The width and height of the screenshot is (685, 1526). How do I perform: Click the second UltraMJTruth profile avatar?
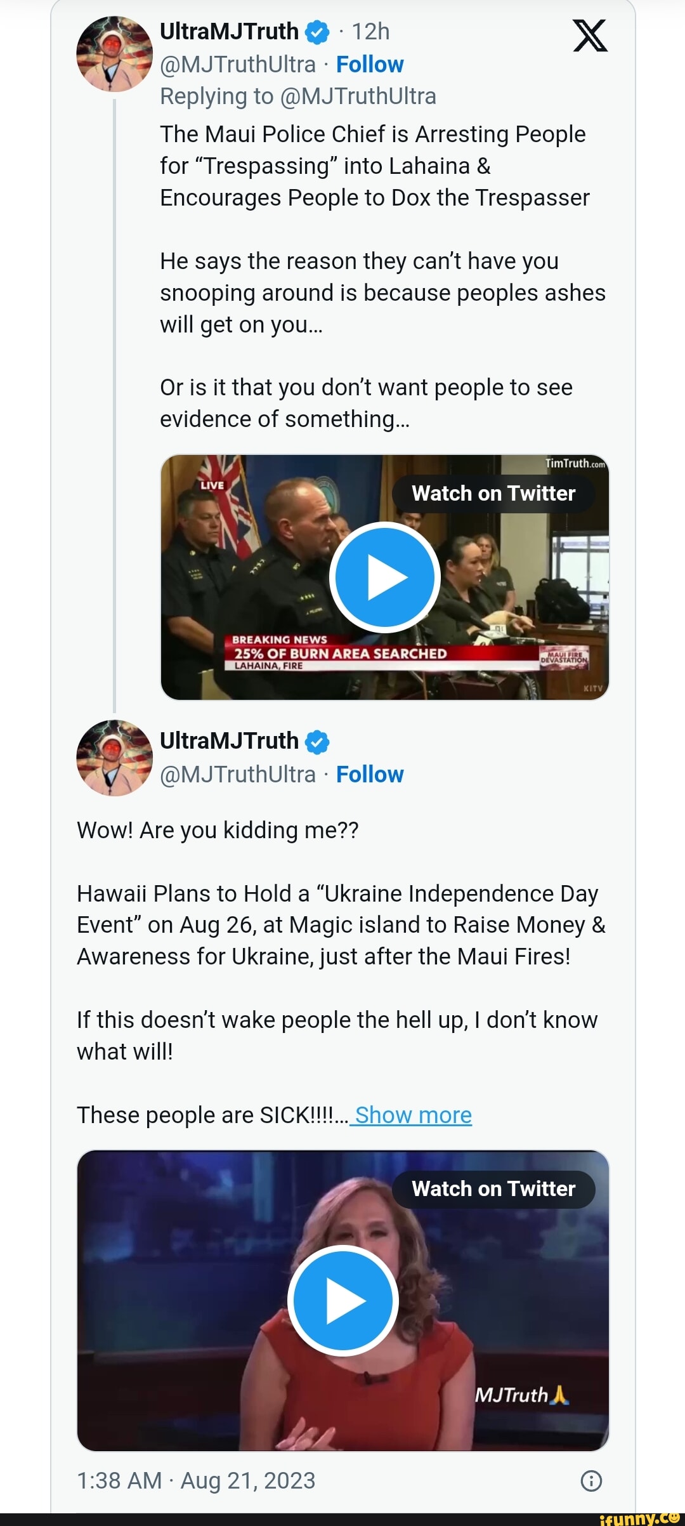pyautogui.click(x=114, y=758)
